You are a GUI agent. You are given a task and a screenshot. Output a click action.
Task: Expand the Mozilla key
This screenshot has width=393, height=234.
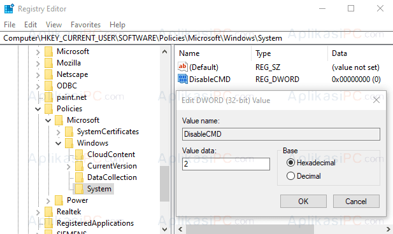click(x=38, y=64)
